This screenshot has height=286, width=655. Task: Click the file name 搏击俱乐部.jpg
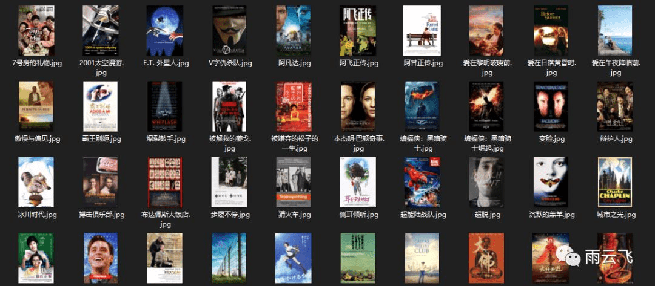[101, 215]
